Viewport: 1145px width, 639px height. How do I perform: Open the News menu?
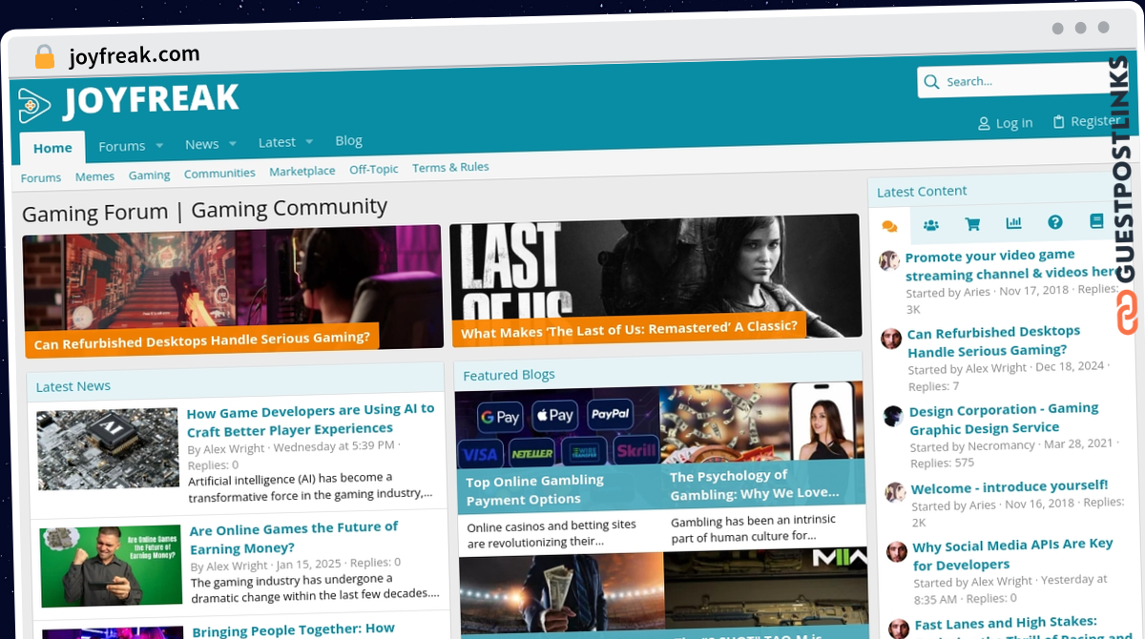[x=201, y=144]
